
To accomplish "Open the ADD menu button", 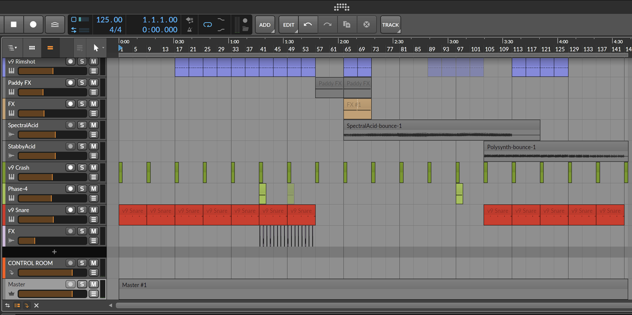I will point(265,25).
